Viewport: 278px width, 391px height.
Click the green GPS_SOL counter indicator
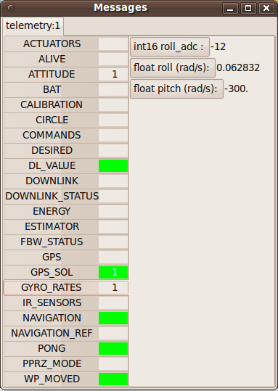113,272
